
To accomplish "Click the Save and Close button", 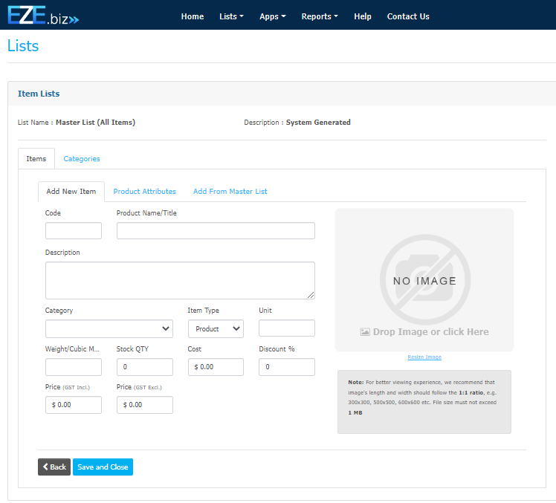I will pyautogui.click(x=103, y=467).
